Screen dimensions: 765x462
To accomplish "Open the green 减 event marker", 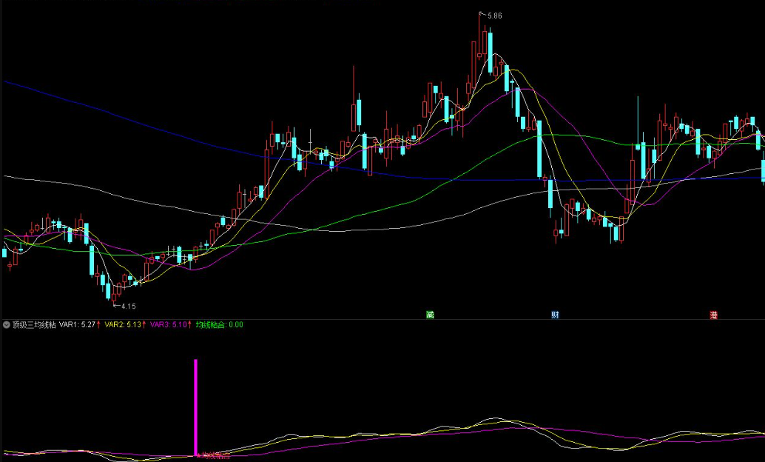I will pos(430,315).
